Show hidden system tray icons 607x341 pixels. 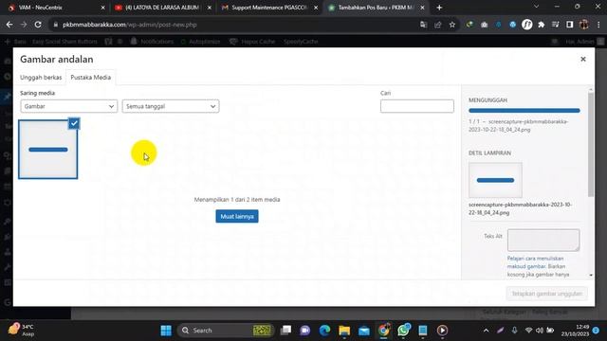coord(487,331)
